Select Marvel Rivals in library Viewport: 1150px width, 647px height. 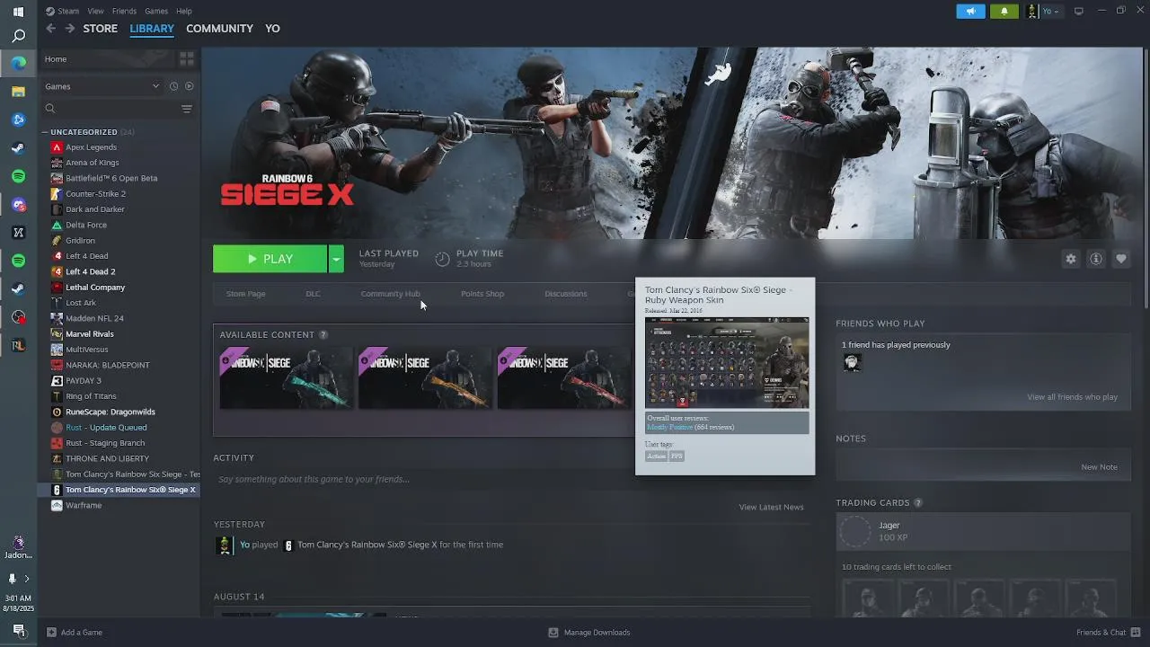coord(90,333)
